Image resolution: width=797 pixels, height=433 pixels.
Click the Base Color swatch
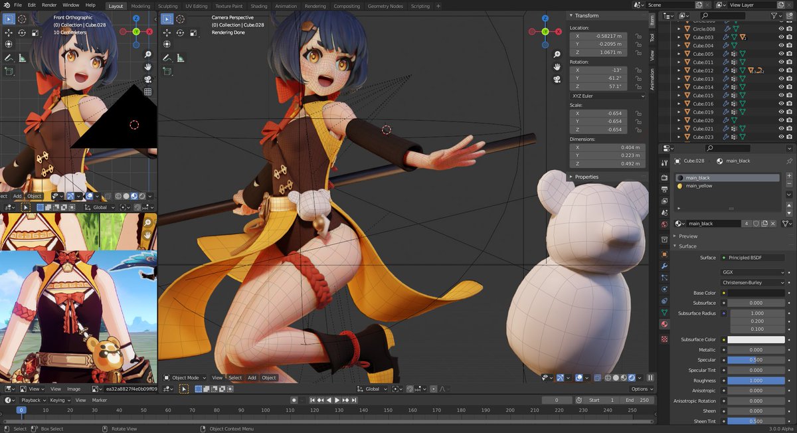point(756,293)
